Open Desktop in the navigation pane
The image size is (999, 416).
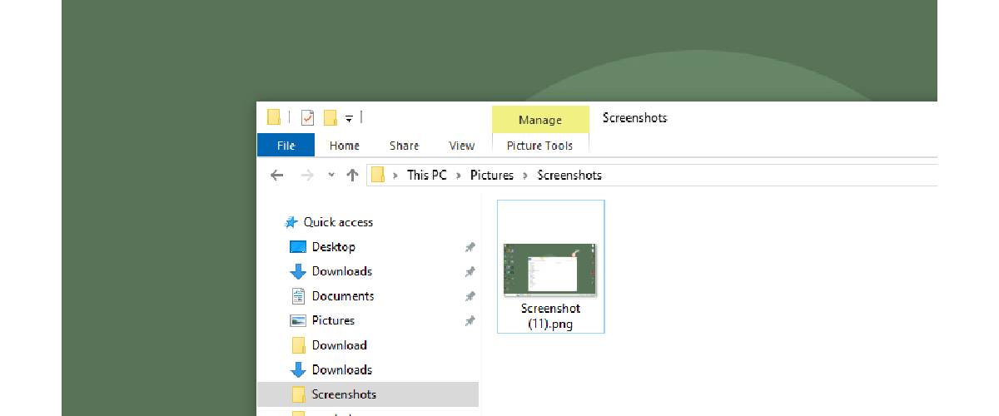point(333,247)
